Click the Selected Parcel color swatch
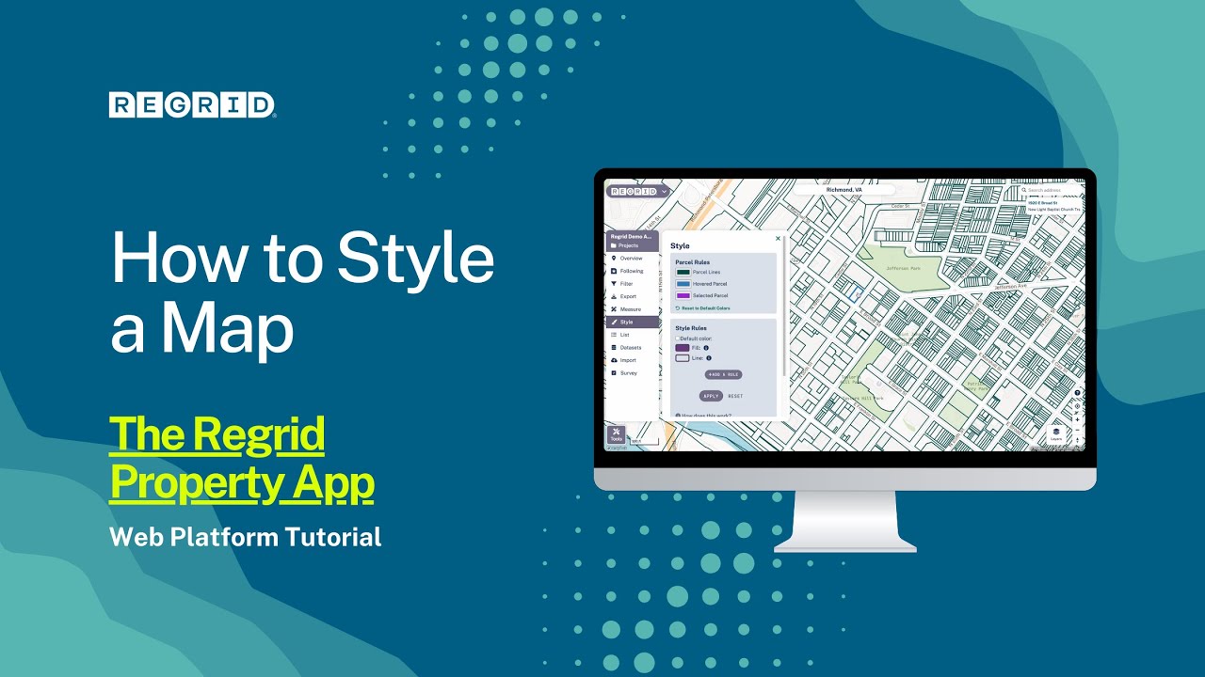 point(683,295)
